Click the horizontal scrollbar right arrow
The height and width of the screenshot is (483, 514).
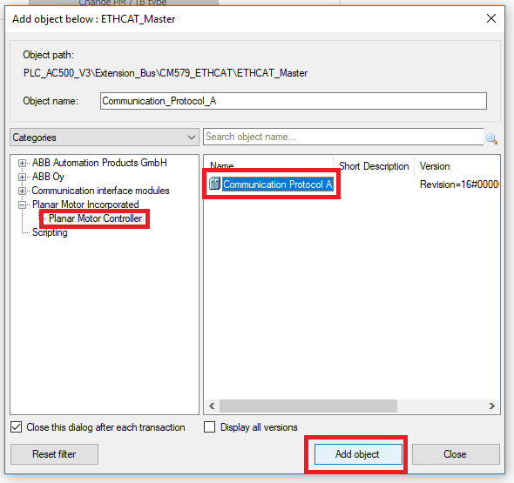(x=491, y=406)
